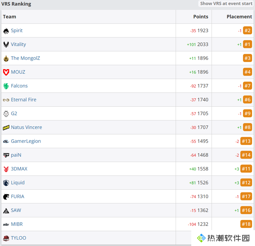The image size is (255, 246).
Task: Click the MOUZ red heart logo
Action: (x=6, y=72)
